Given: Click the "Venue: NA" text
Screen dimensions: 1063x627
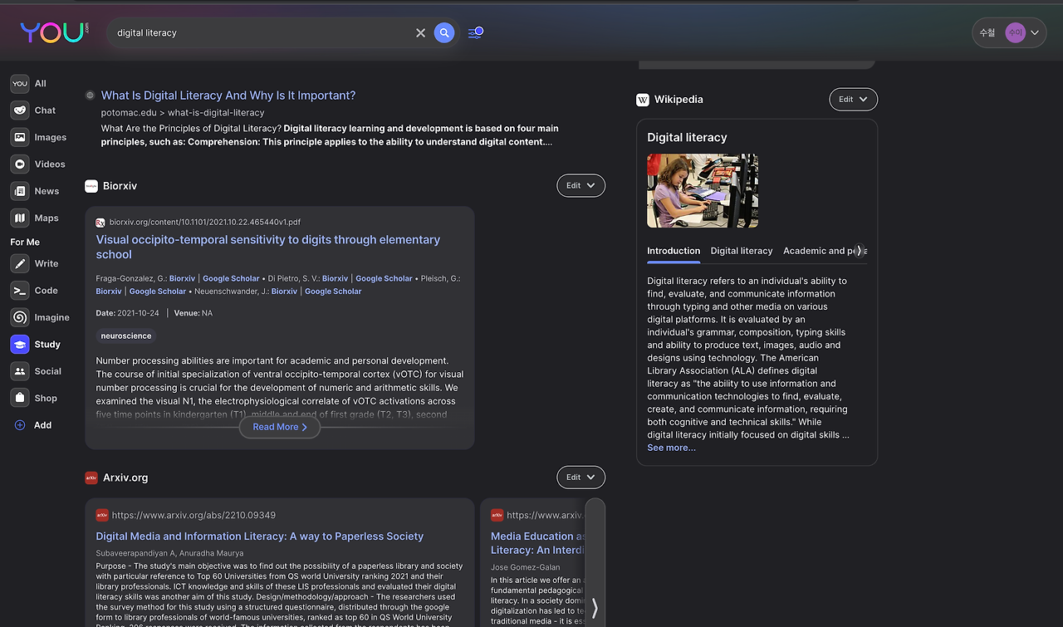Looking at the screenshot, I should [x=193, y=313].
